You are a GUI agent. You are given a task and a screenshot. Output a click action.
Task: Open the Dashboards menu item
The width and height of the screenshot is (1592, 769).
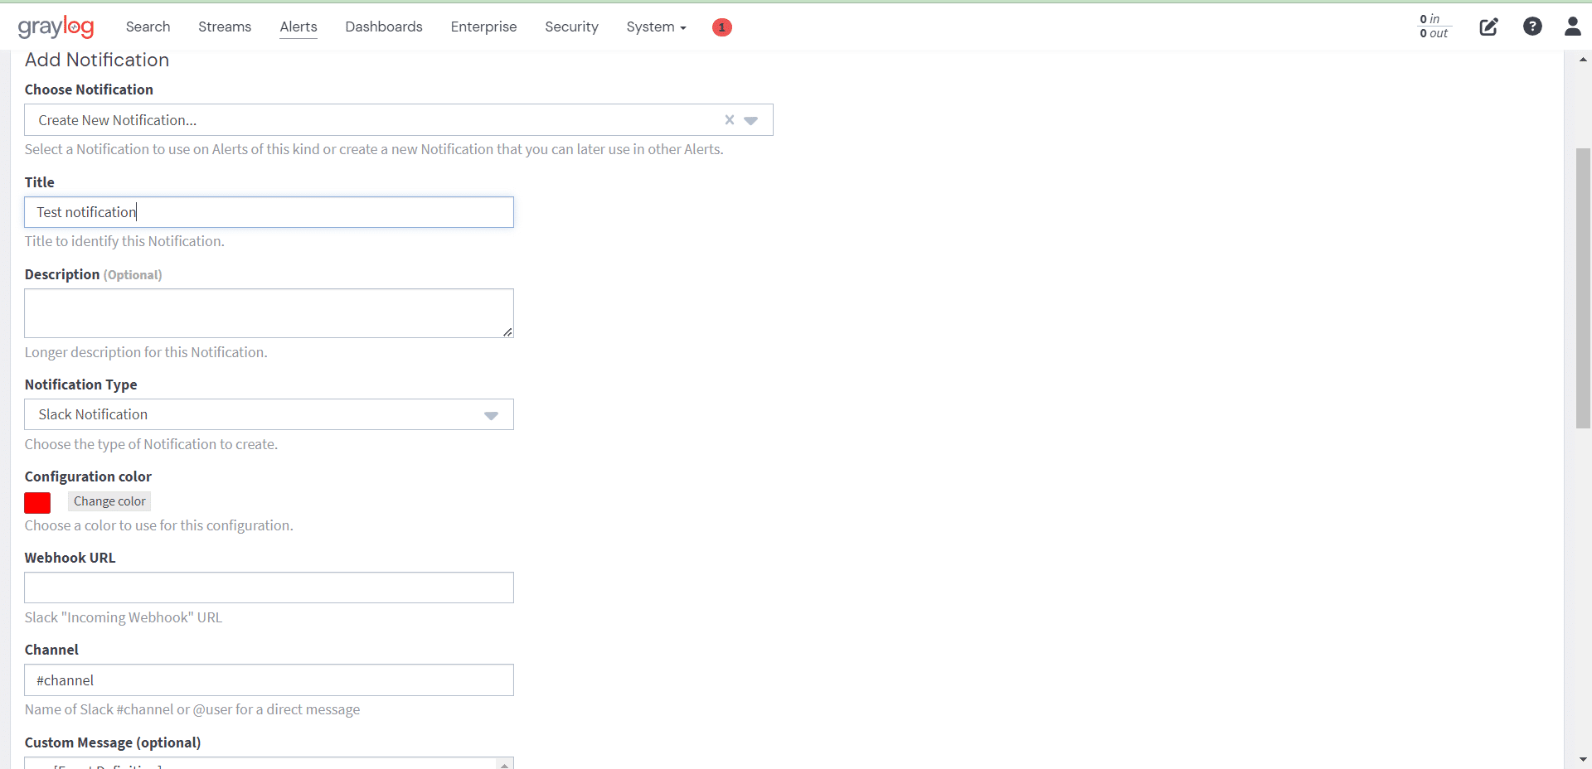pos(383,27)
